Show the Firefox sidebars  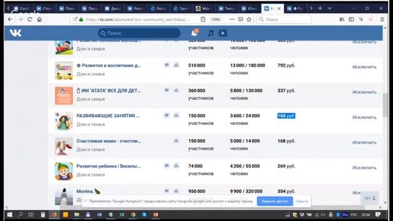(351, 19)
